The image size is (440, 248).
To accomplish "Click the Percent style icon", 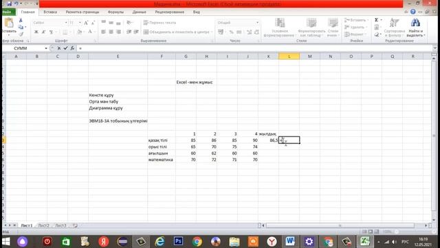I will coord(231,32).
